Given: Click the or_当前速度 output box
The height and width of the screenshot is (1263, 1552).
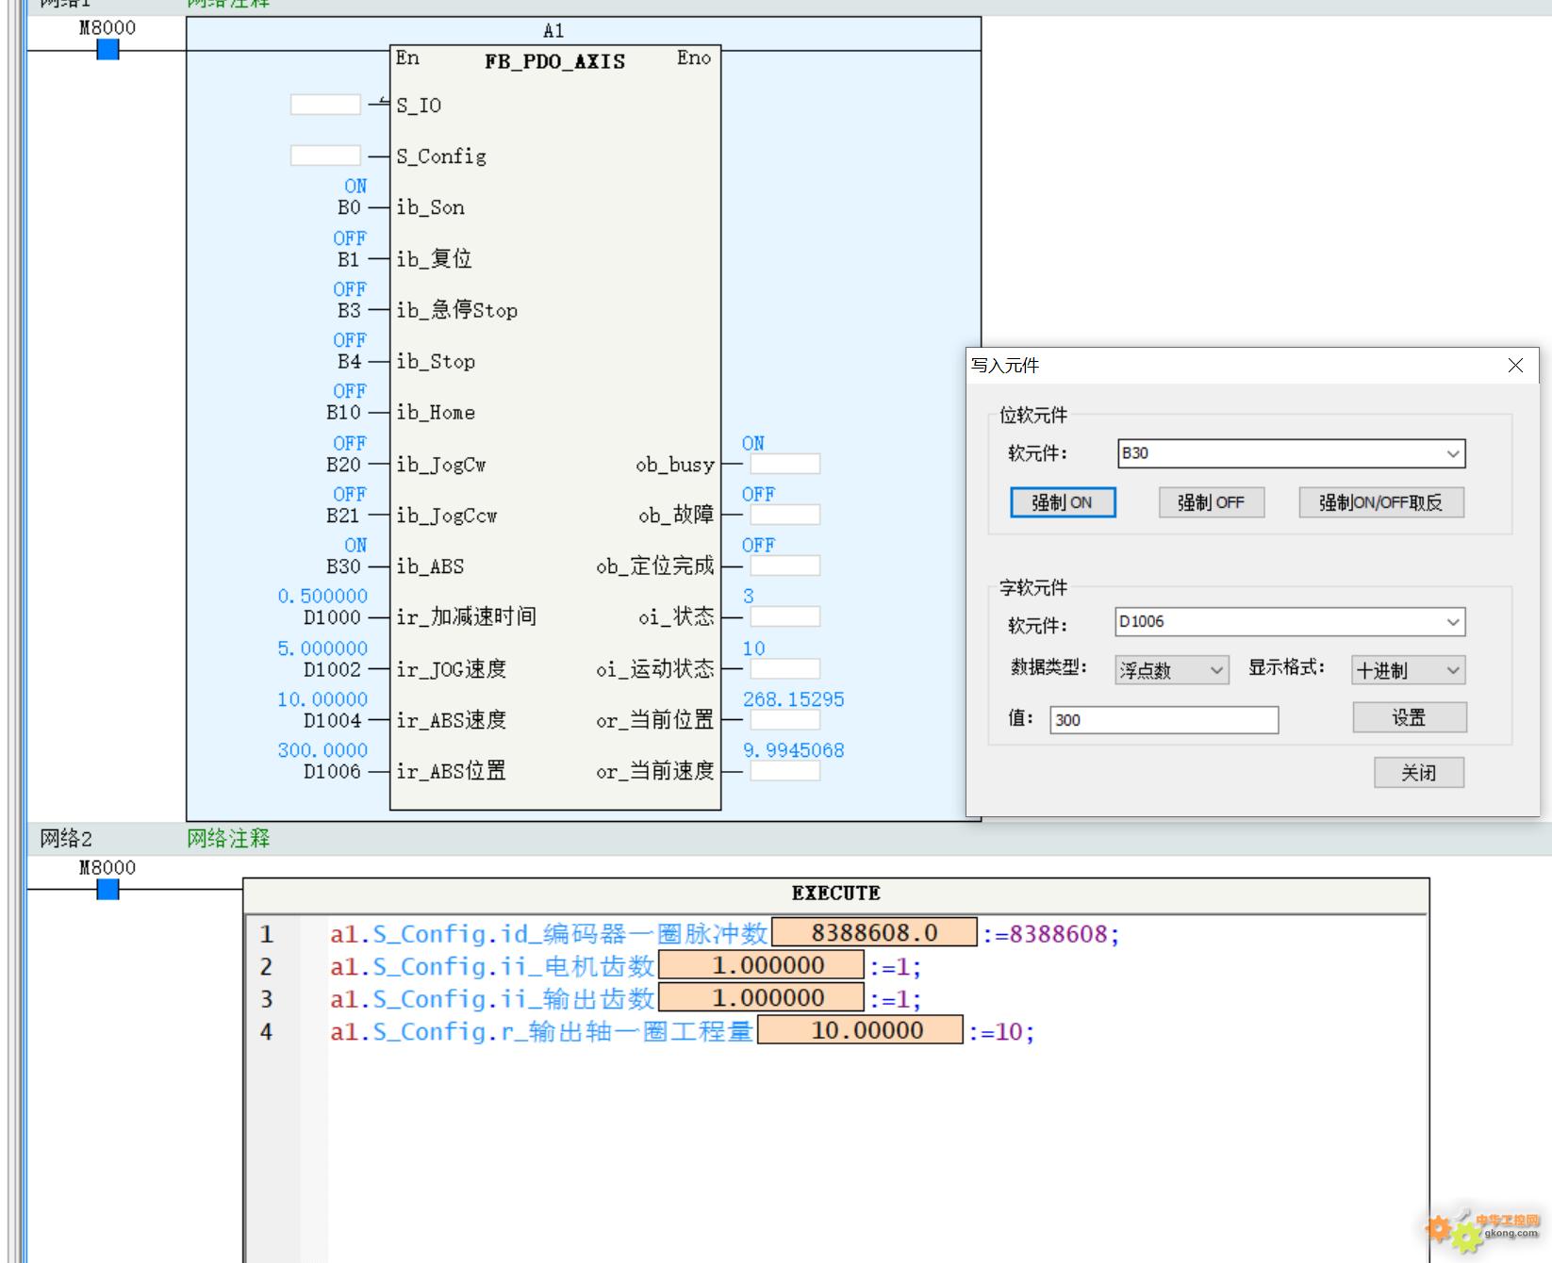Looking at the screenshot, I should (785, 771).
